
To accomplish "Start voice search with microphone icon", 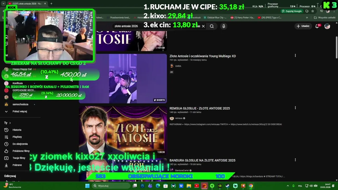I will (224, 26).
